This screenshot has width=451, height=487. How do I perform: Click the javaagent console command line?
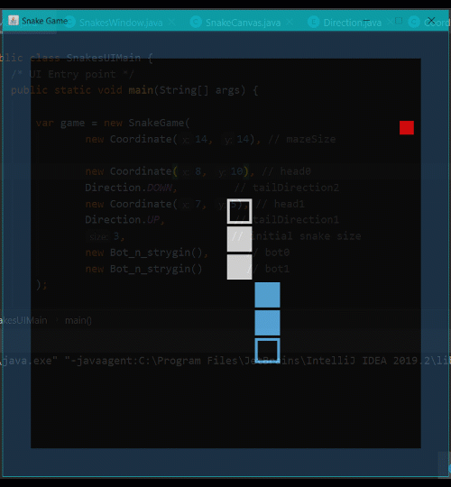(x=225, y=361)
